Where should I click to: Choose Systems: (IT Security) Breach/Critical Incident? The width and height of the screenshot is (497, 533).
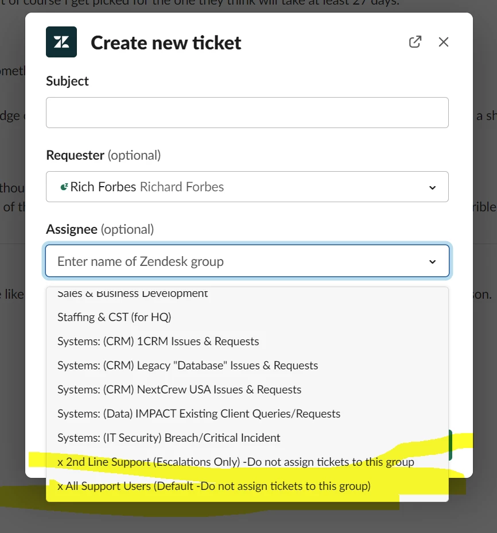(x=247, y=438)
